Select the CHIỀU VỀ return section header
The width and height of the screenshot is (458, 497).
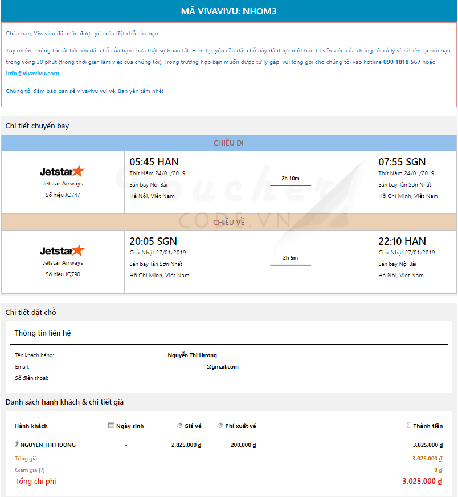coord(228,222)
